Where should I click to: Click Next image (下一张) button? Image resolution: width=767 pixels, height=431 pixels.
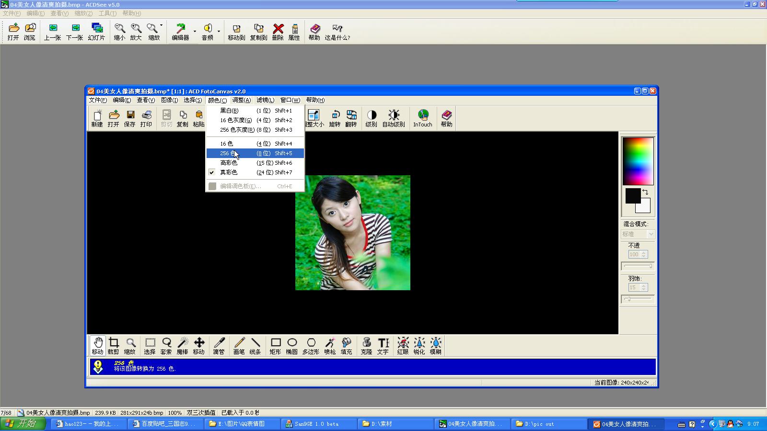(x=74, y=32)
